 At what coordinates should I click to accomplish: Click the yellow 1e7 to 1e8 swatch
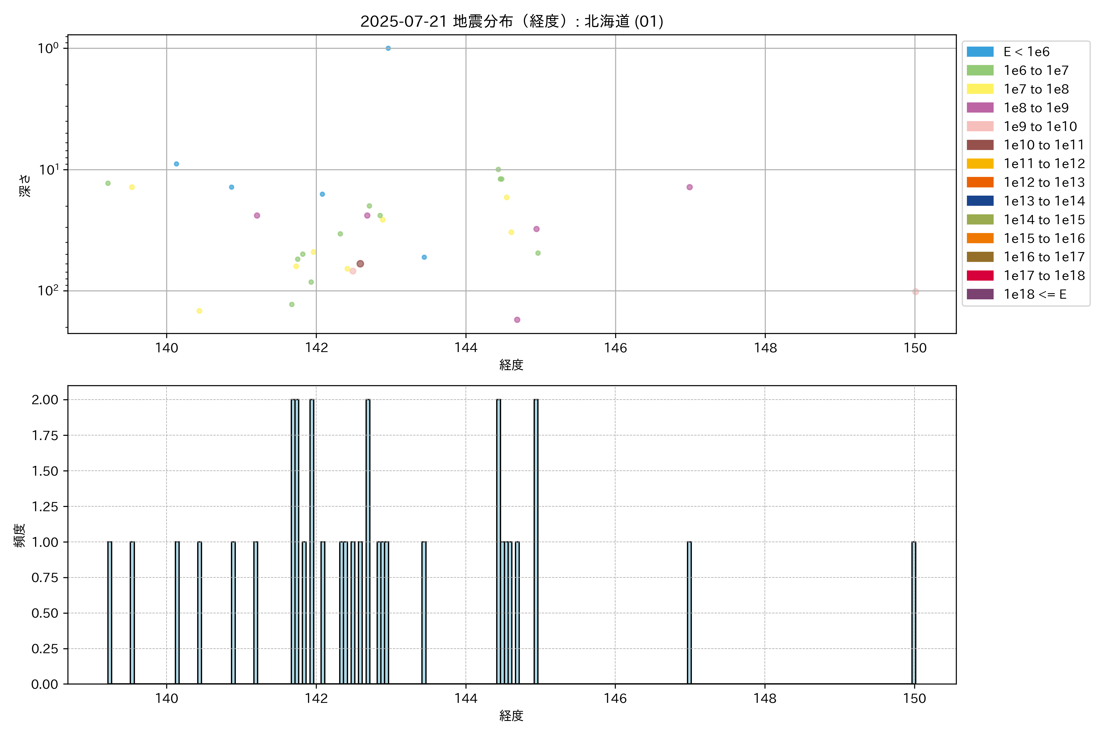pos(979,89)
